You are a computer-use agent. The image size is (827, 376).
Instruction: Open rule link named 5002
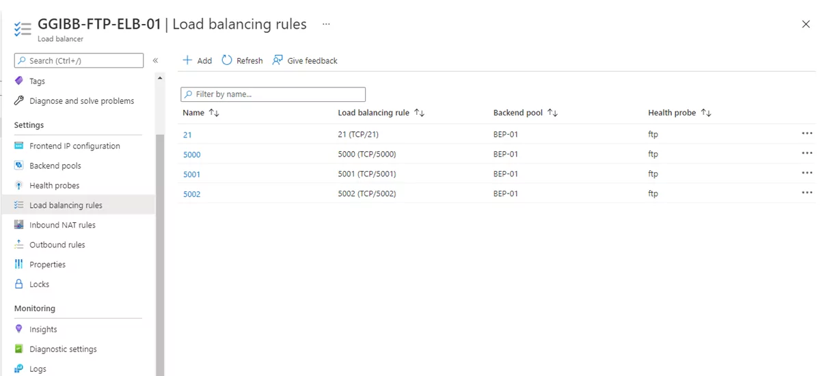(x=192, y=194)
